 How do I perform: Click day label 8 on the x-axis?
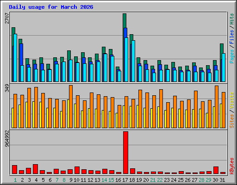[64, 180]
